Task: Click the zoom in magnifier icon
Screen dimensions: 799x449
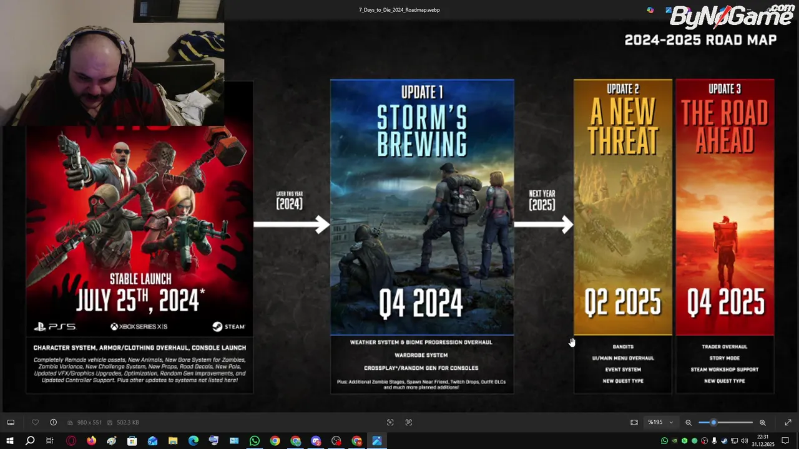Action: 762,422
